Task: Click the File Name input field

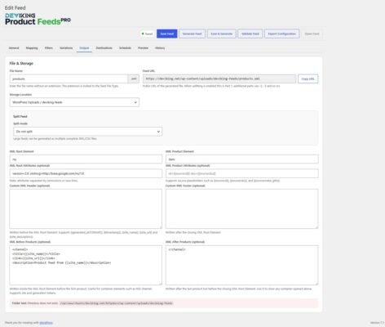Action: pos(69,78)
